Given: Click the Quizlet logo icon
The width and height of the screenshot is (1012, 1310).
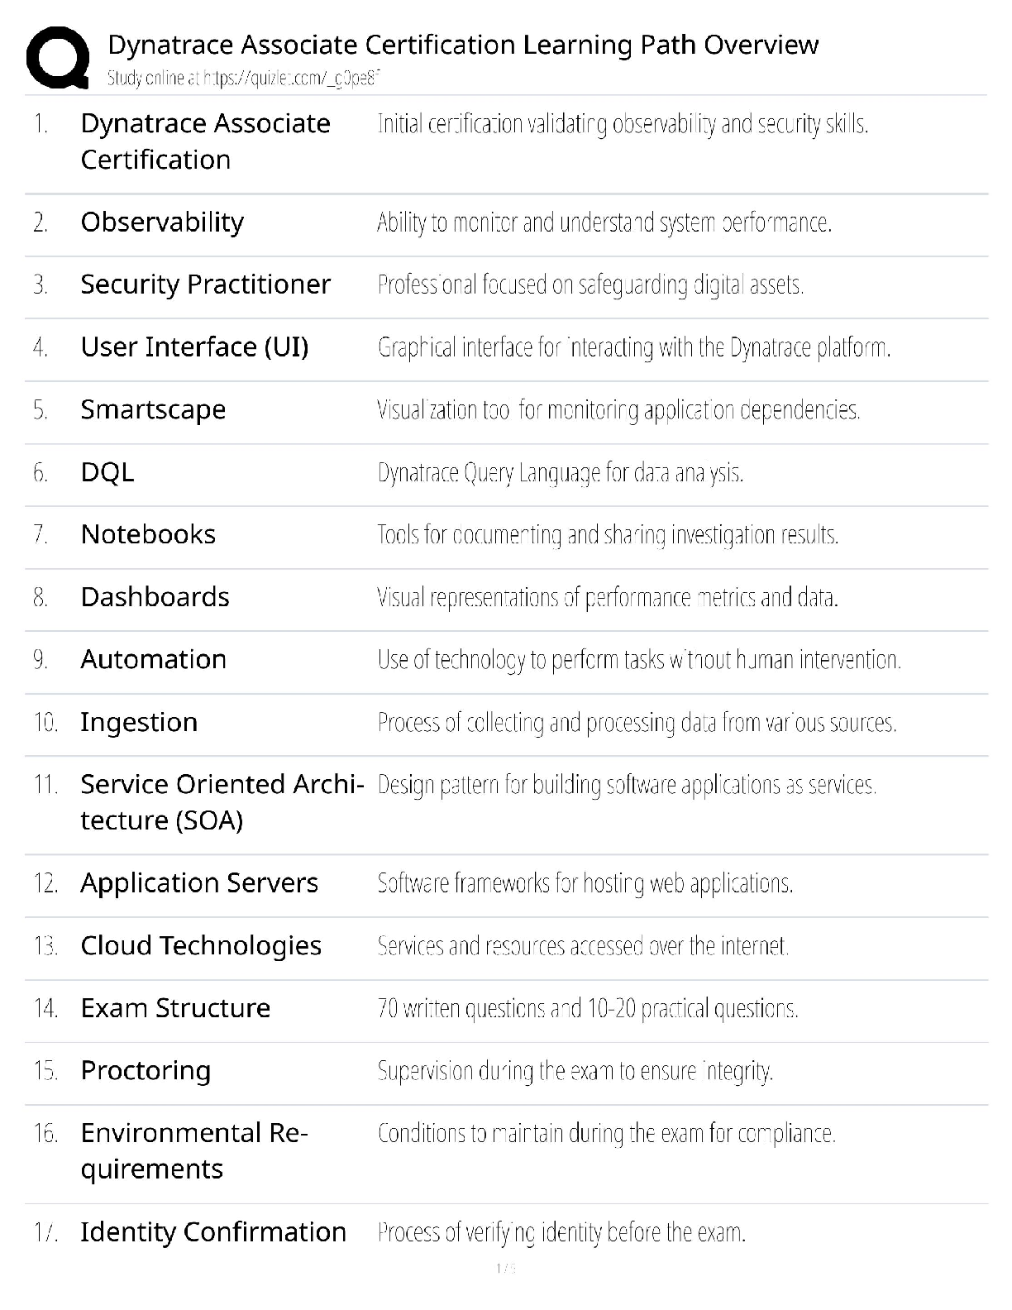Looking at the screenshot, I should click(57, 57).
